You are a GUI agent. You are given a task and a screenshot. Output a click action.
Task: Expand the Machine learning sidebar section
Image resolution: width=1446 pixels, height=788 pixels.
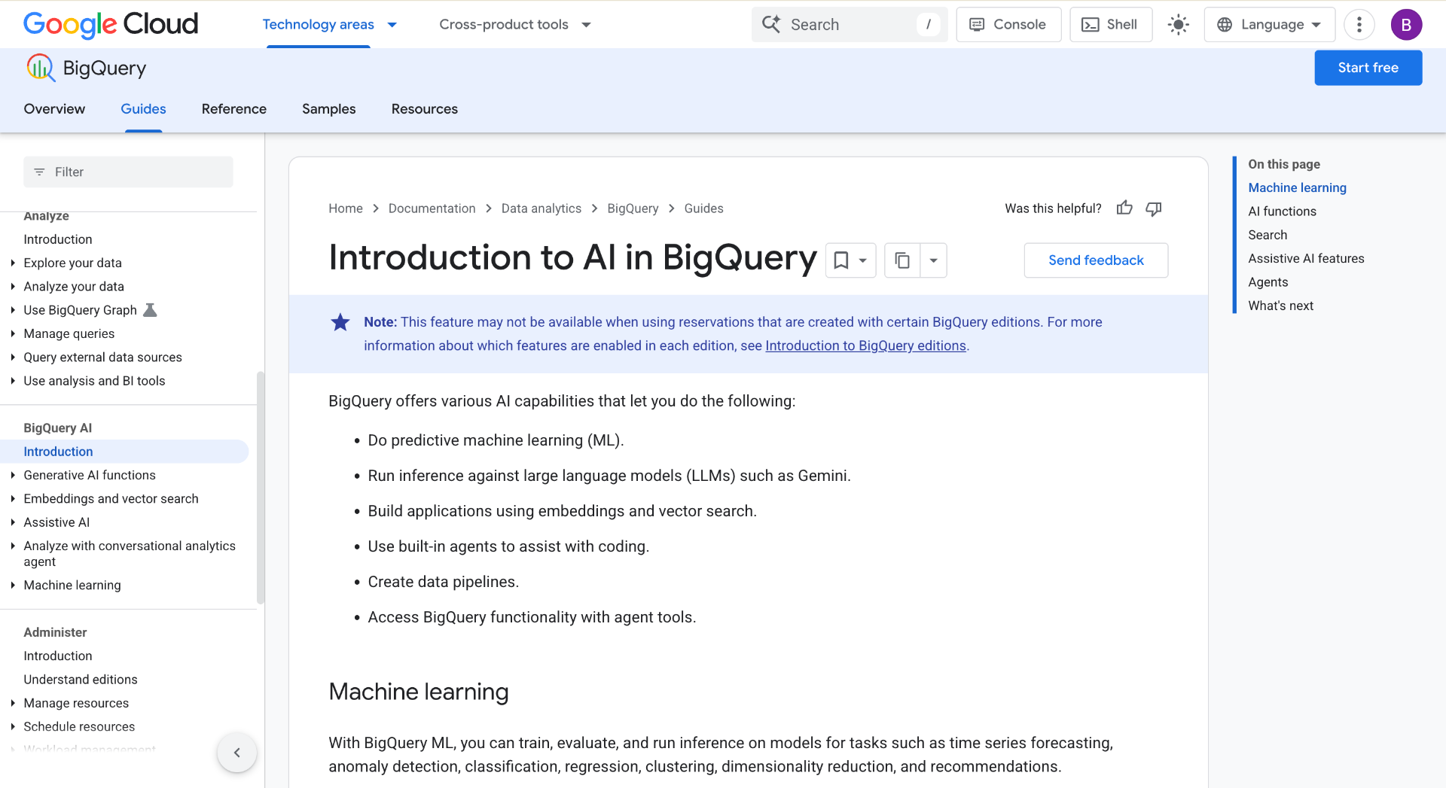13,585
